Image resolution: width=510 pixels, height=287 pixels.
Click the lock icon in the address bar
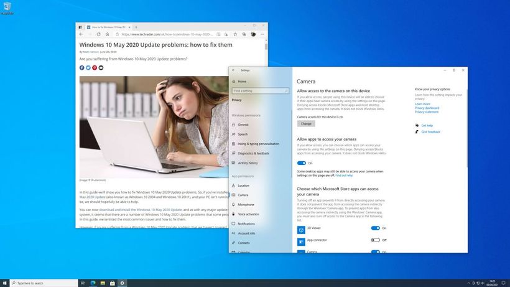point(117,34)
